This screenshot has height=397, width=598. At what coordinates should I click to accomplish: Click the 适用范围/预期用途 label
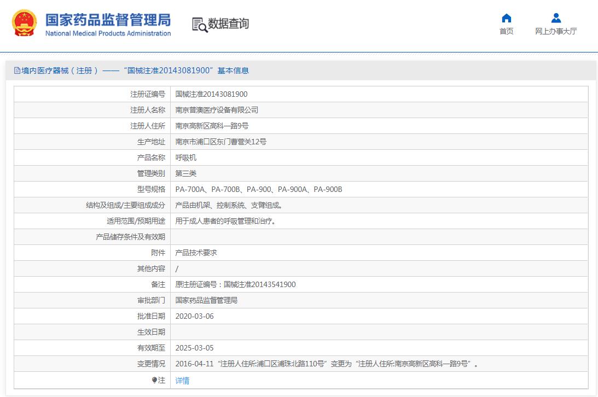pos(136,221)
